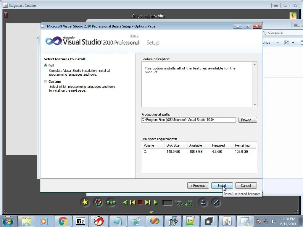Click the window with disc installer taskbar icon

tap(245, 221)
